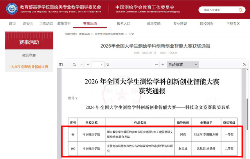Viewport: 250px width, 159px height.
Task: Click the article title 获奖通报 heading
Action: [155, 46]
